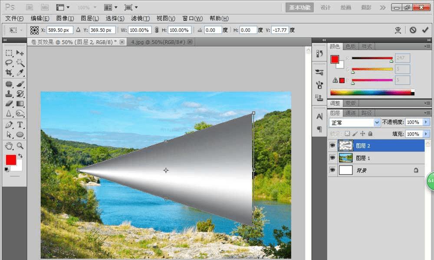The width and height of the screenshot is (434, 260).
Task: Switch to the 通道 channels tab
Action: tap(350, 113)
